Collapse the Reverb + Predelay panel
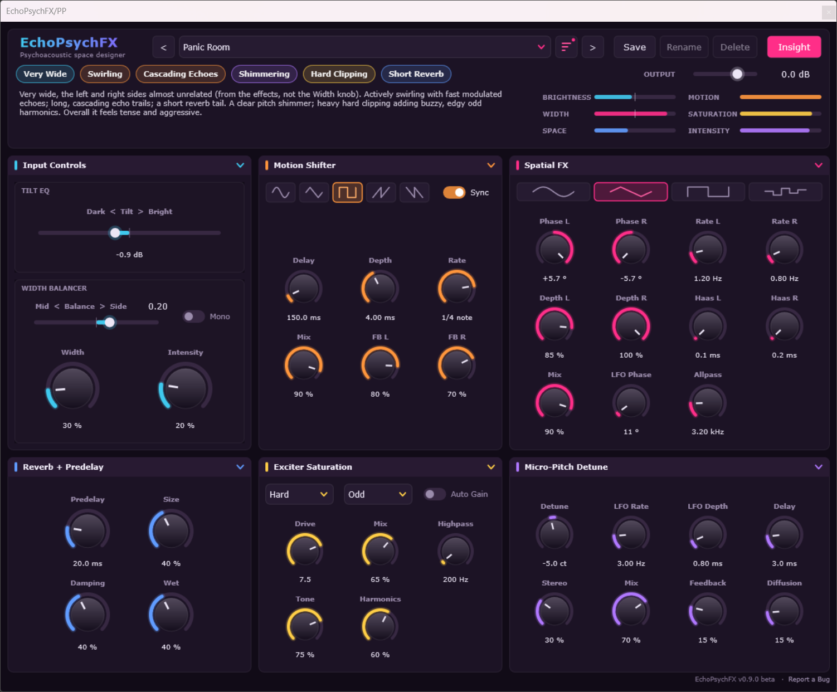 (240, 467)
